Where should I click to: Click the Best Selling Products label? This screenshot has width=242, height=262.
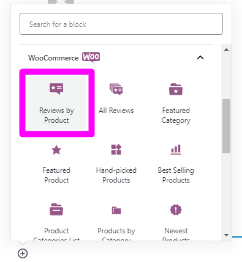point(176,175)
